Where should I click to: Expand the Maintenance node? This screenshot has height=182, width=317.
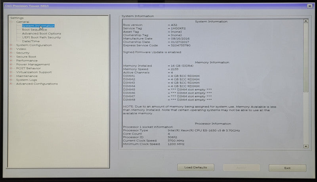pyautogui.click(x=11, y=76)
